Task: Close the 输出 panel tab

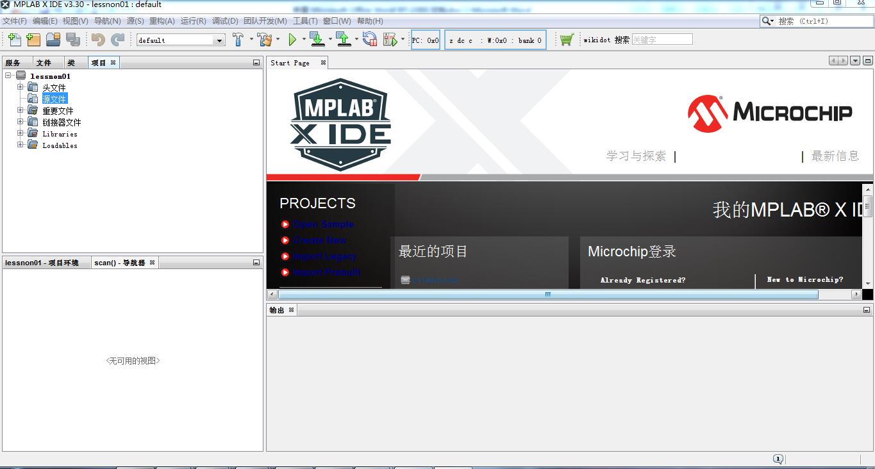Action: tap(291, 310)
